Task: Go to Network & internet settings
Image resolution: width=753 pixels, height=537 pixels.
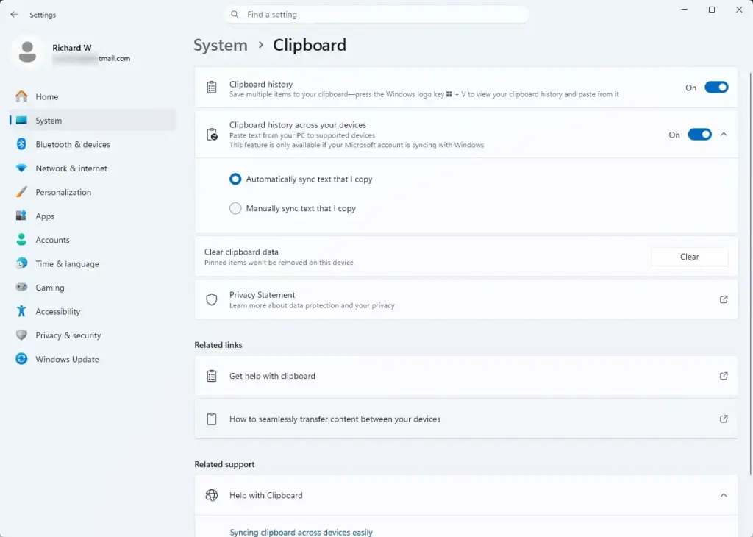Action: click(x=93, y=168)
